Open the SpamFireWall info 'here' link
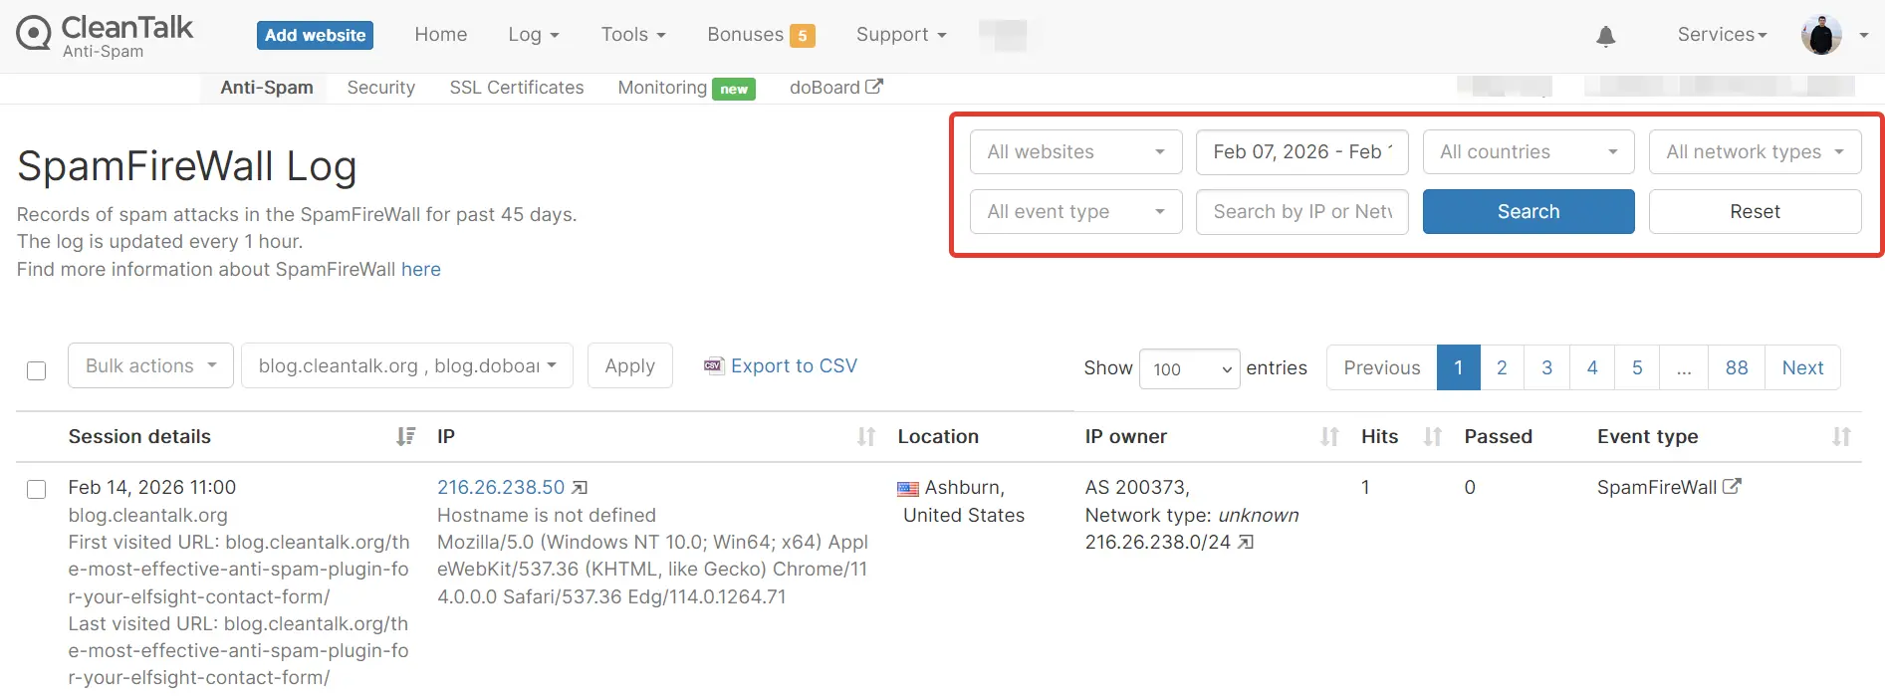The width and height of the screenshot is (1885, 696). pos(421,269)
